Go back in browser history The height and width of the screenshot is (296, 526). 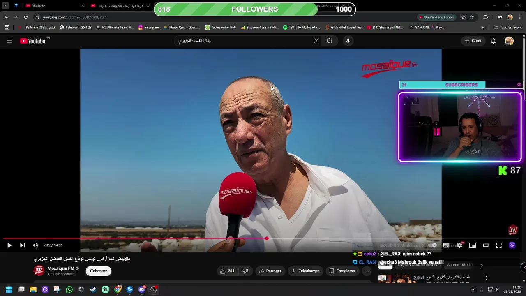(x=6, y=17)
